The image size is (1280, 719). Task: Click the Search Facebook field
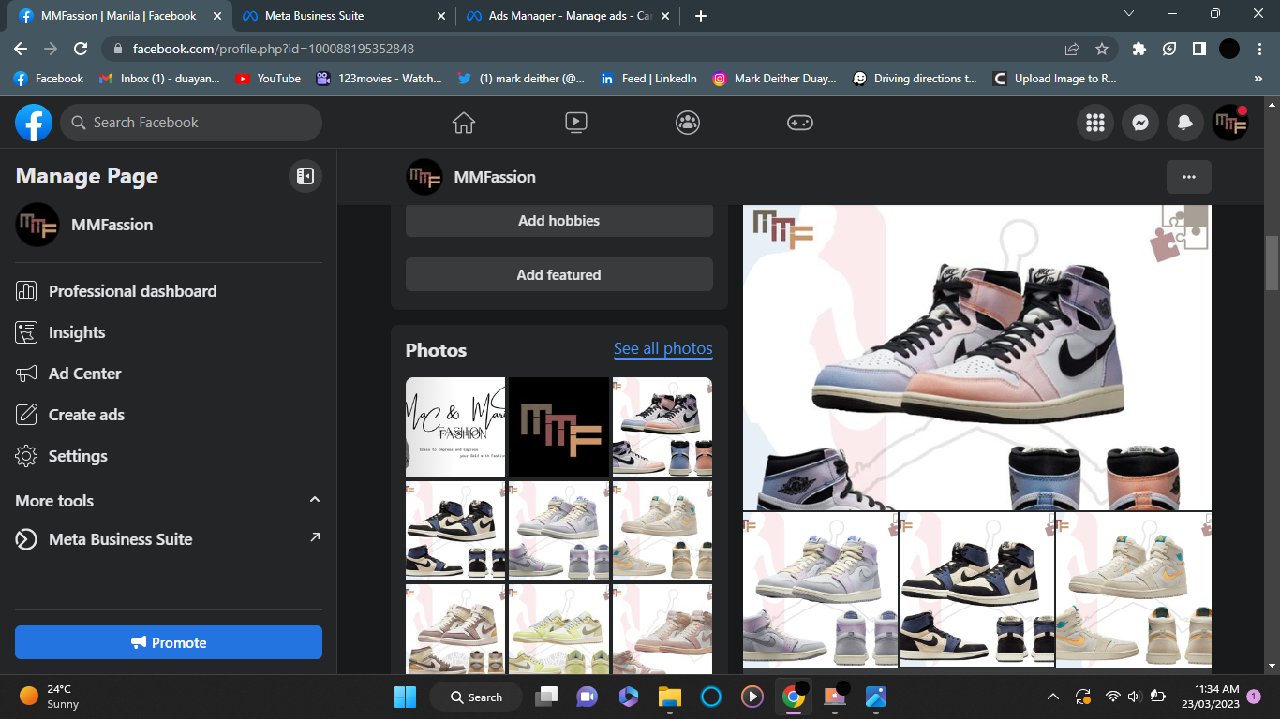191,123
